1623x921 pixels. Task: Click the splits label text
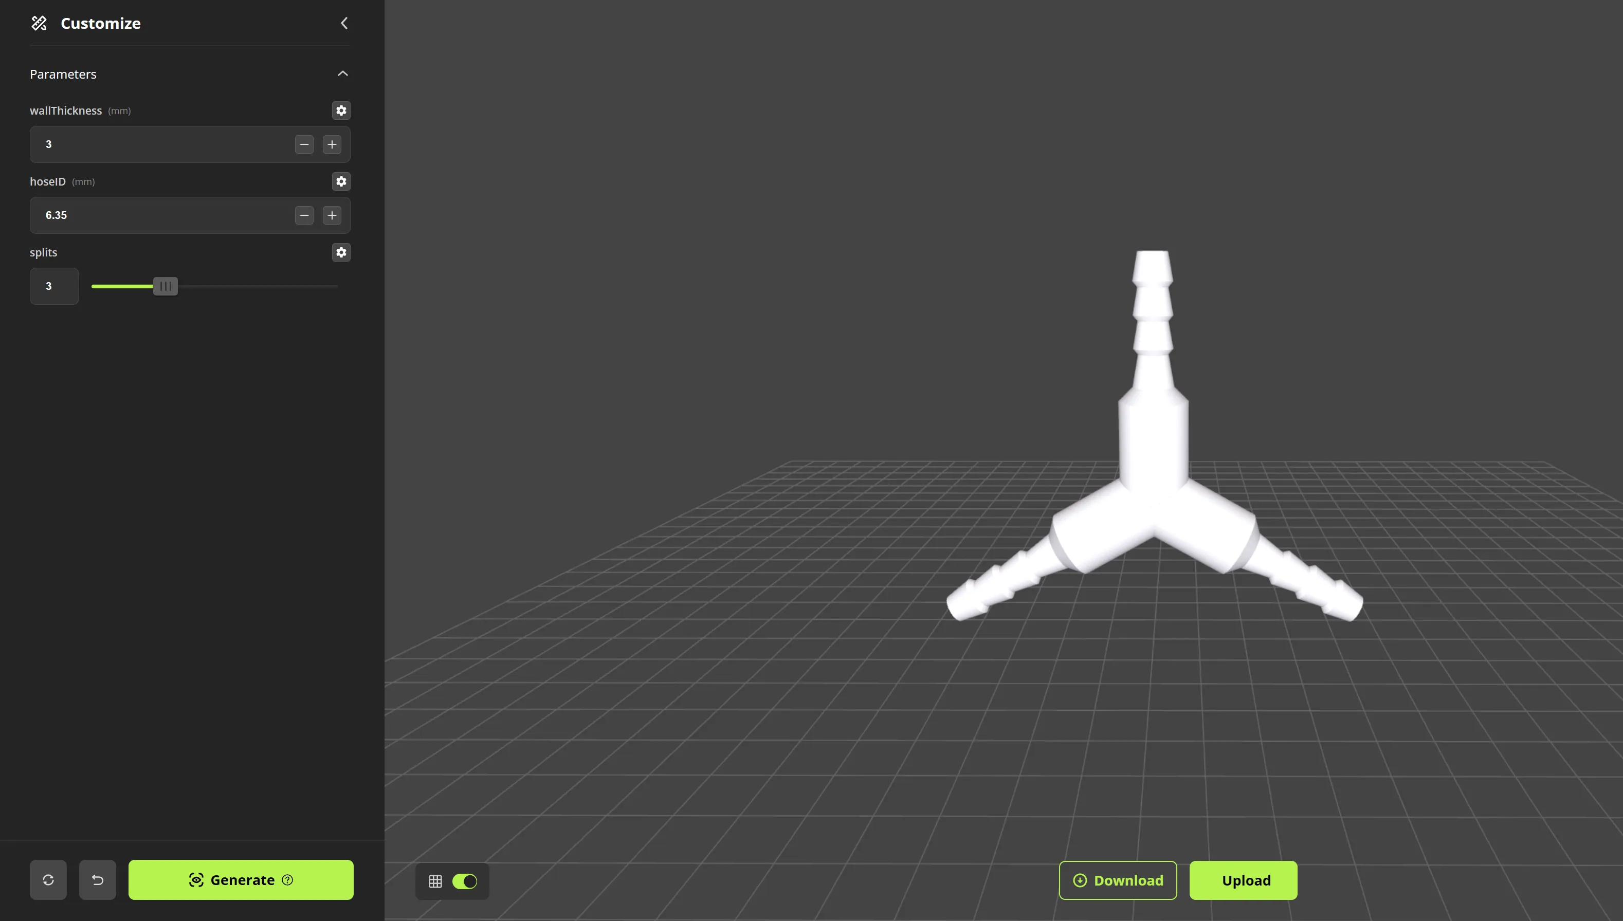tap(43, 252)
